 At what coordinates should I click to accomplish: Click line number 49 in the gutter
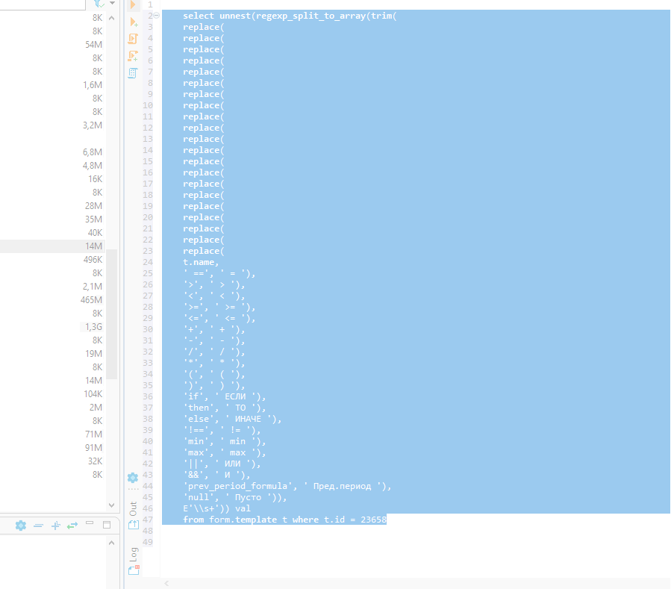tap(148, 542)
